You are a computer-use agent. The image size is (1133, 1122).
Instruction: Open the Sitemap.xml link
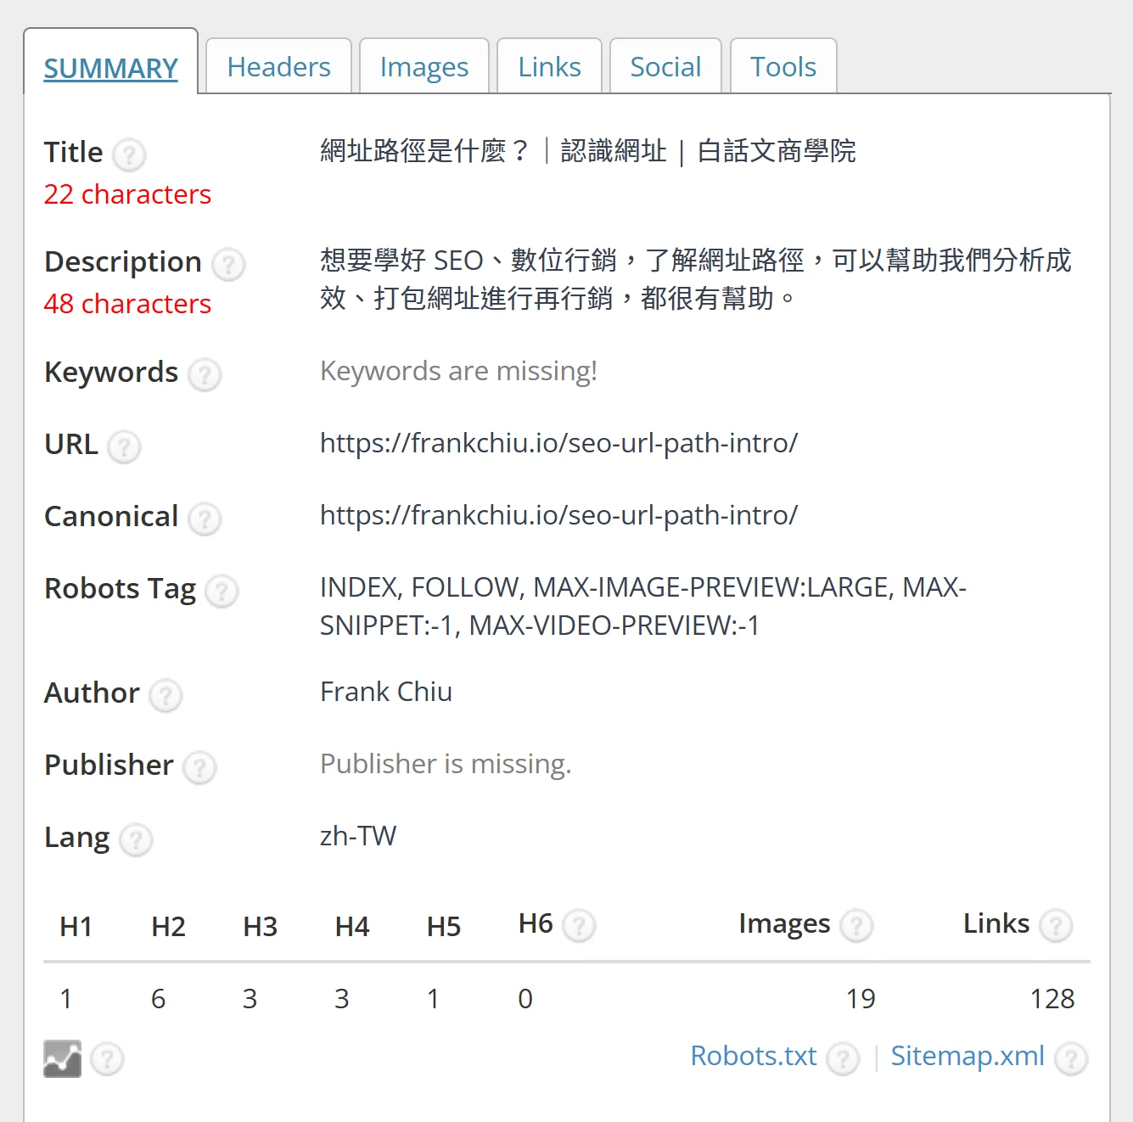[x=967, y=1056]
